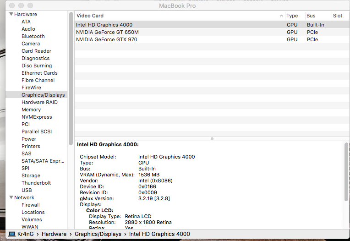The height and width of the screenshot is (241, 350).
Task: Click Intel HD Graphics 4000 in path bar
Action: 159,234
